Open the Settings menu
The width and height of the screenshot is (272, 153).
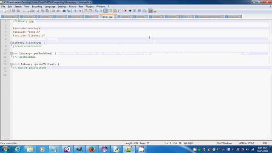62,7
